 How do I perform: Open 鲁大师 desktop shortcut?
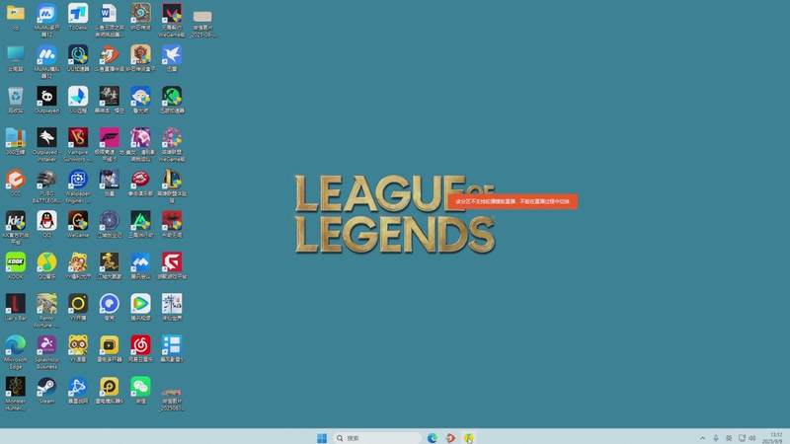pos(140,100)
